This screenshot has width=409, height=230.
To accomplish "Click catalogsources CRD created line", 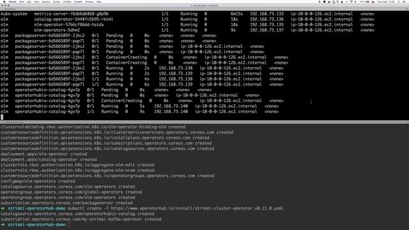I will [x=107, y=149].
